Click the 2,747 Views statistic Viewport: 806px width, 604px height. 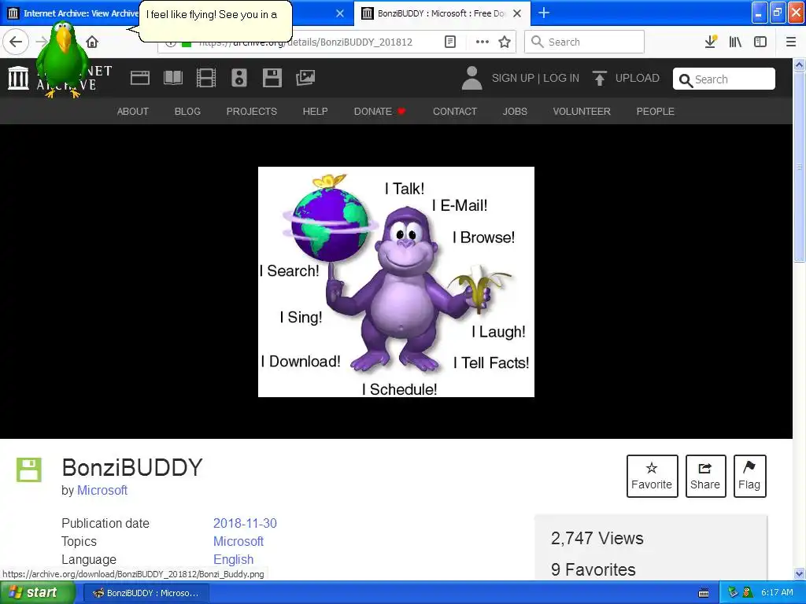click(597, 538)
